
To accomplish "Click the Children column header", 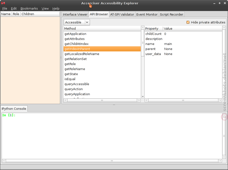I will (x=40, y=14).
